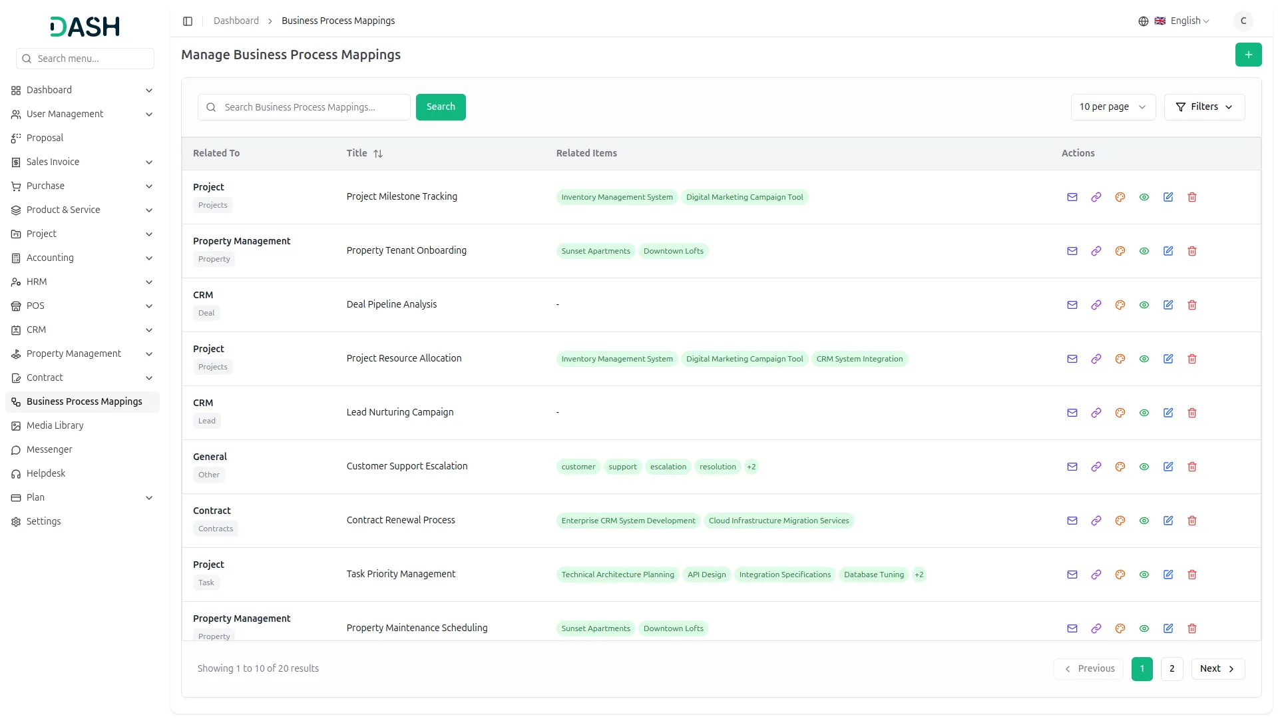Go to page 2 of results

tap(1171, 668)
